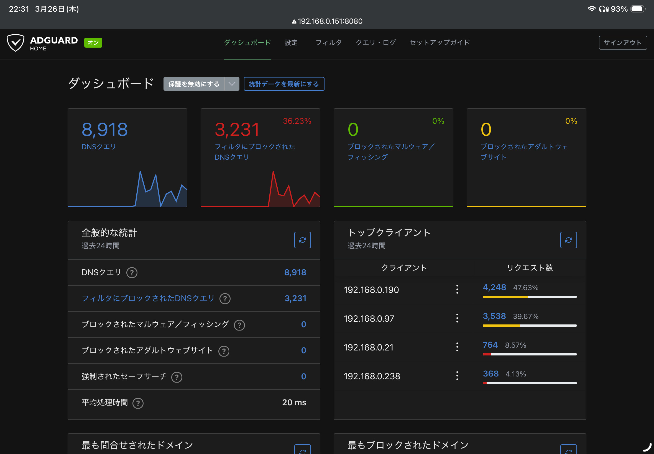Click help icon for 強制されたセーフサーチ row
Image resolution: width=654 pixels, height=454 pixels.
[177, 377]
